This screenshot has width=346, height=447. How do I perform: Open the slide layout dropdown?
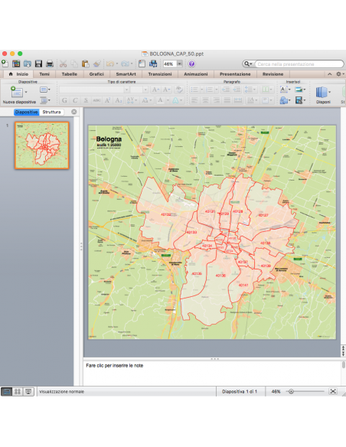point(44,90)
